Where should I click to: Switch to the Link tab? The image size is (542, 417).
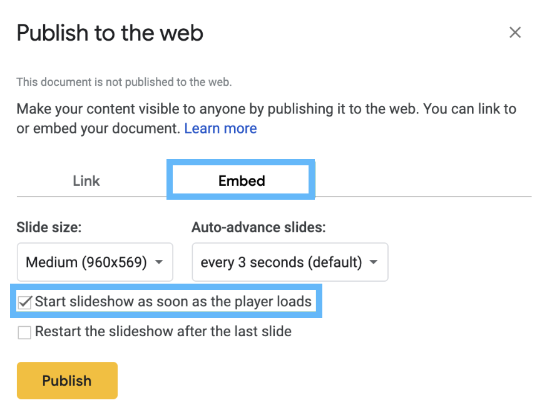[86, 181]
